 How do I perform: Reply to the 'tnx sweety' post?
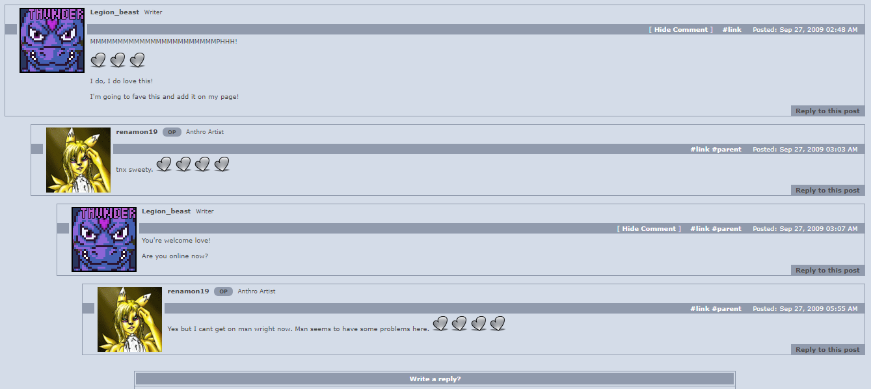coord(827,191)
